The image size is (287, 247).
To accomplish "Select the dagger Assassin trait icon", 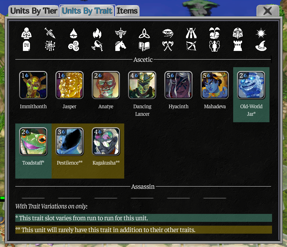I will pyautogui.click(x=50, y=33).
